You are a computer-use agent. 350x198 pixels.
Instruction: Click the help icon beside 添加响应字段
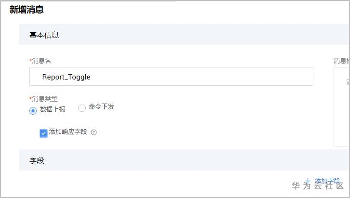[94, 132]
